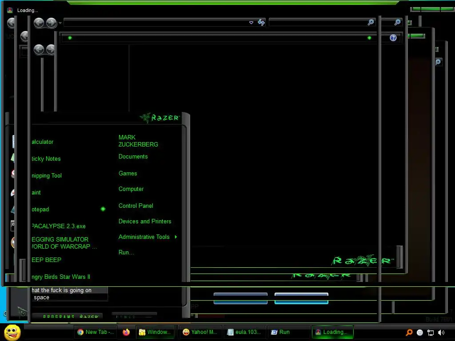
Task: Click the right highlighted dialog button
Action: pyautogui.click(x=301, y=298)
